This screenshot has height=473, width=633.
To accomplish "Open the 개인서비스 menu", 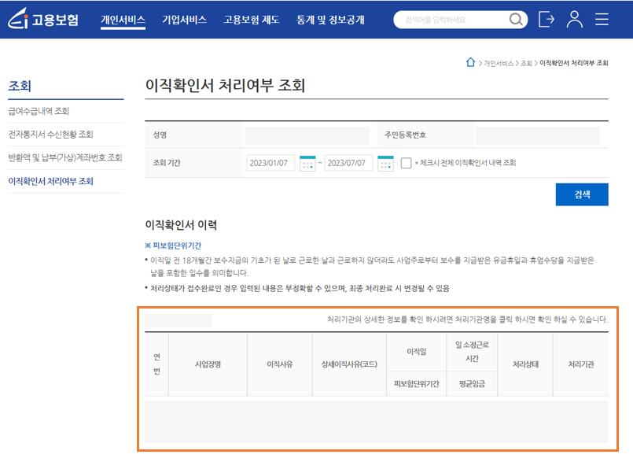I will click(x=121, y=20).
